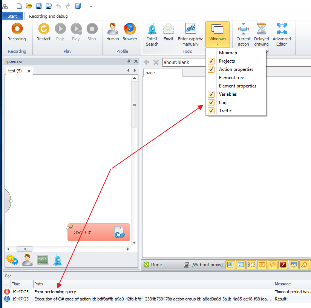Click the Stop playback button
This screenshot has width=311, height=308.
[x=92, y=32]
